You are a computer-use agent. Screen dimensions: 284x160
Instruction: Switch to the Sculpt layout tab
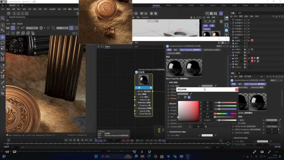pos(179,5)
